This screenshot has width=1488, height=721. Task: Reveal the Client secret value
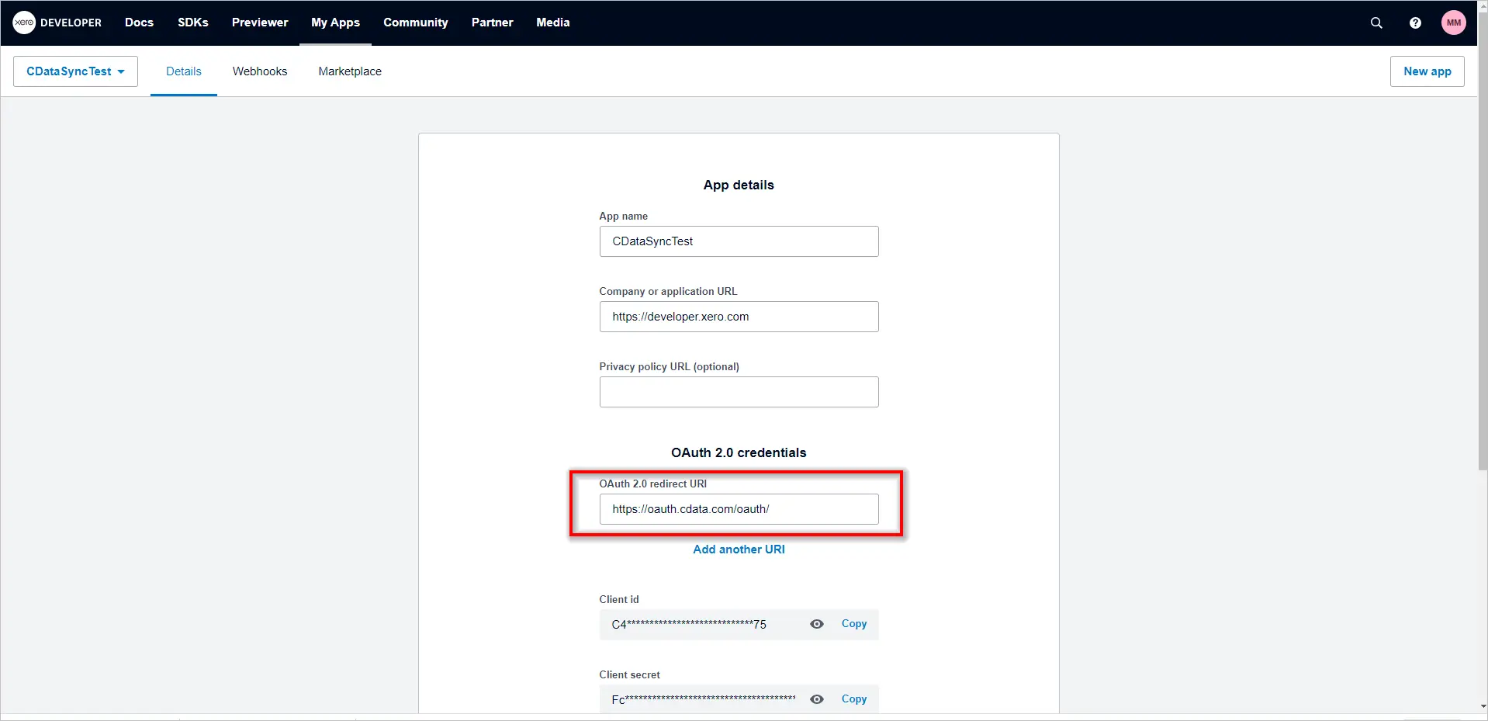tap(817, 699)
